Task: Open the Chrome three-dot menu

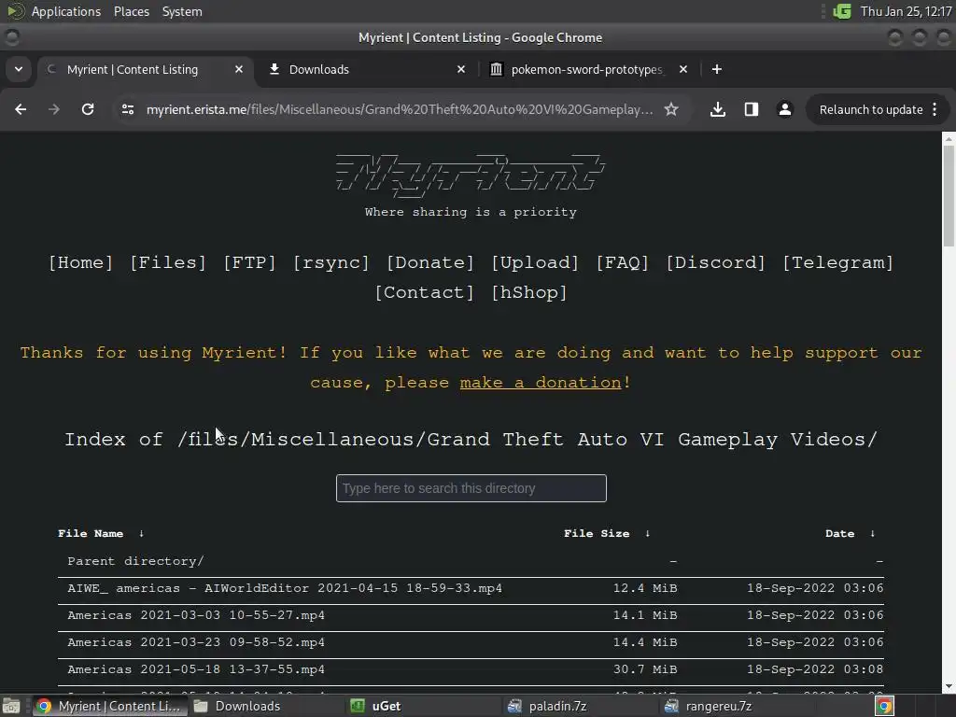Action: [935, 109]
